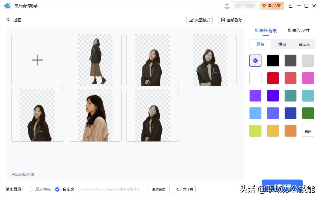Click the 更改目录 button
The width and height of the screenshot is (321, 199).
coord(158,189)
